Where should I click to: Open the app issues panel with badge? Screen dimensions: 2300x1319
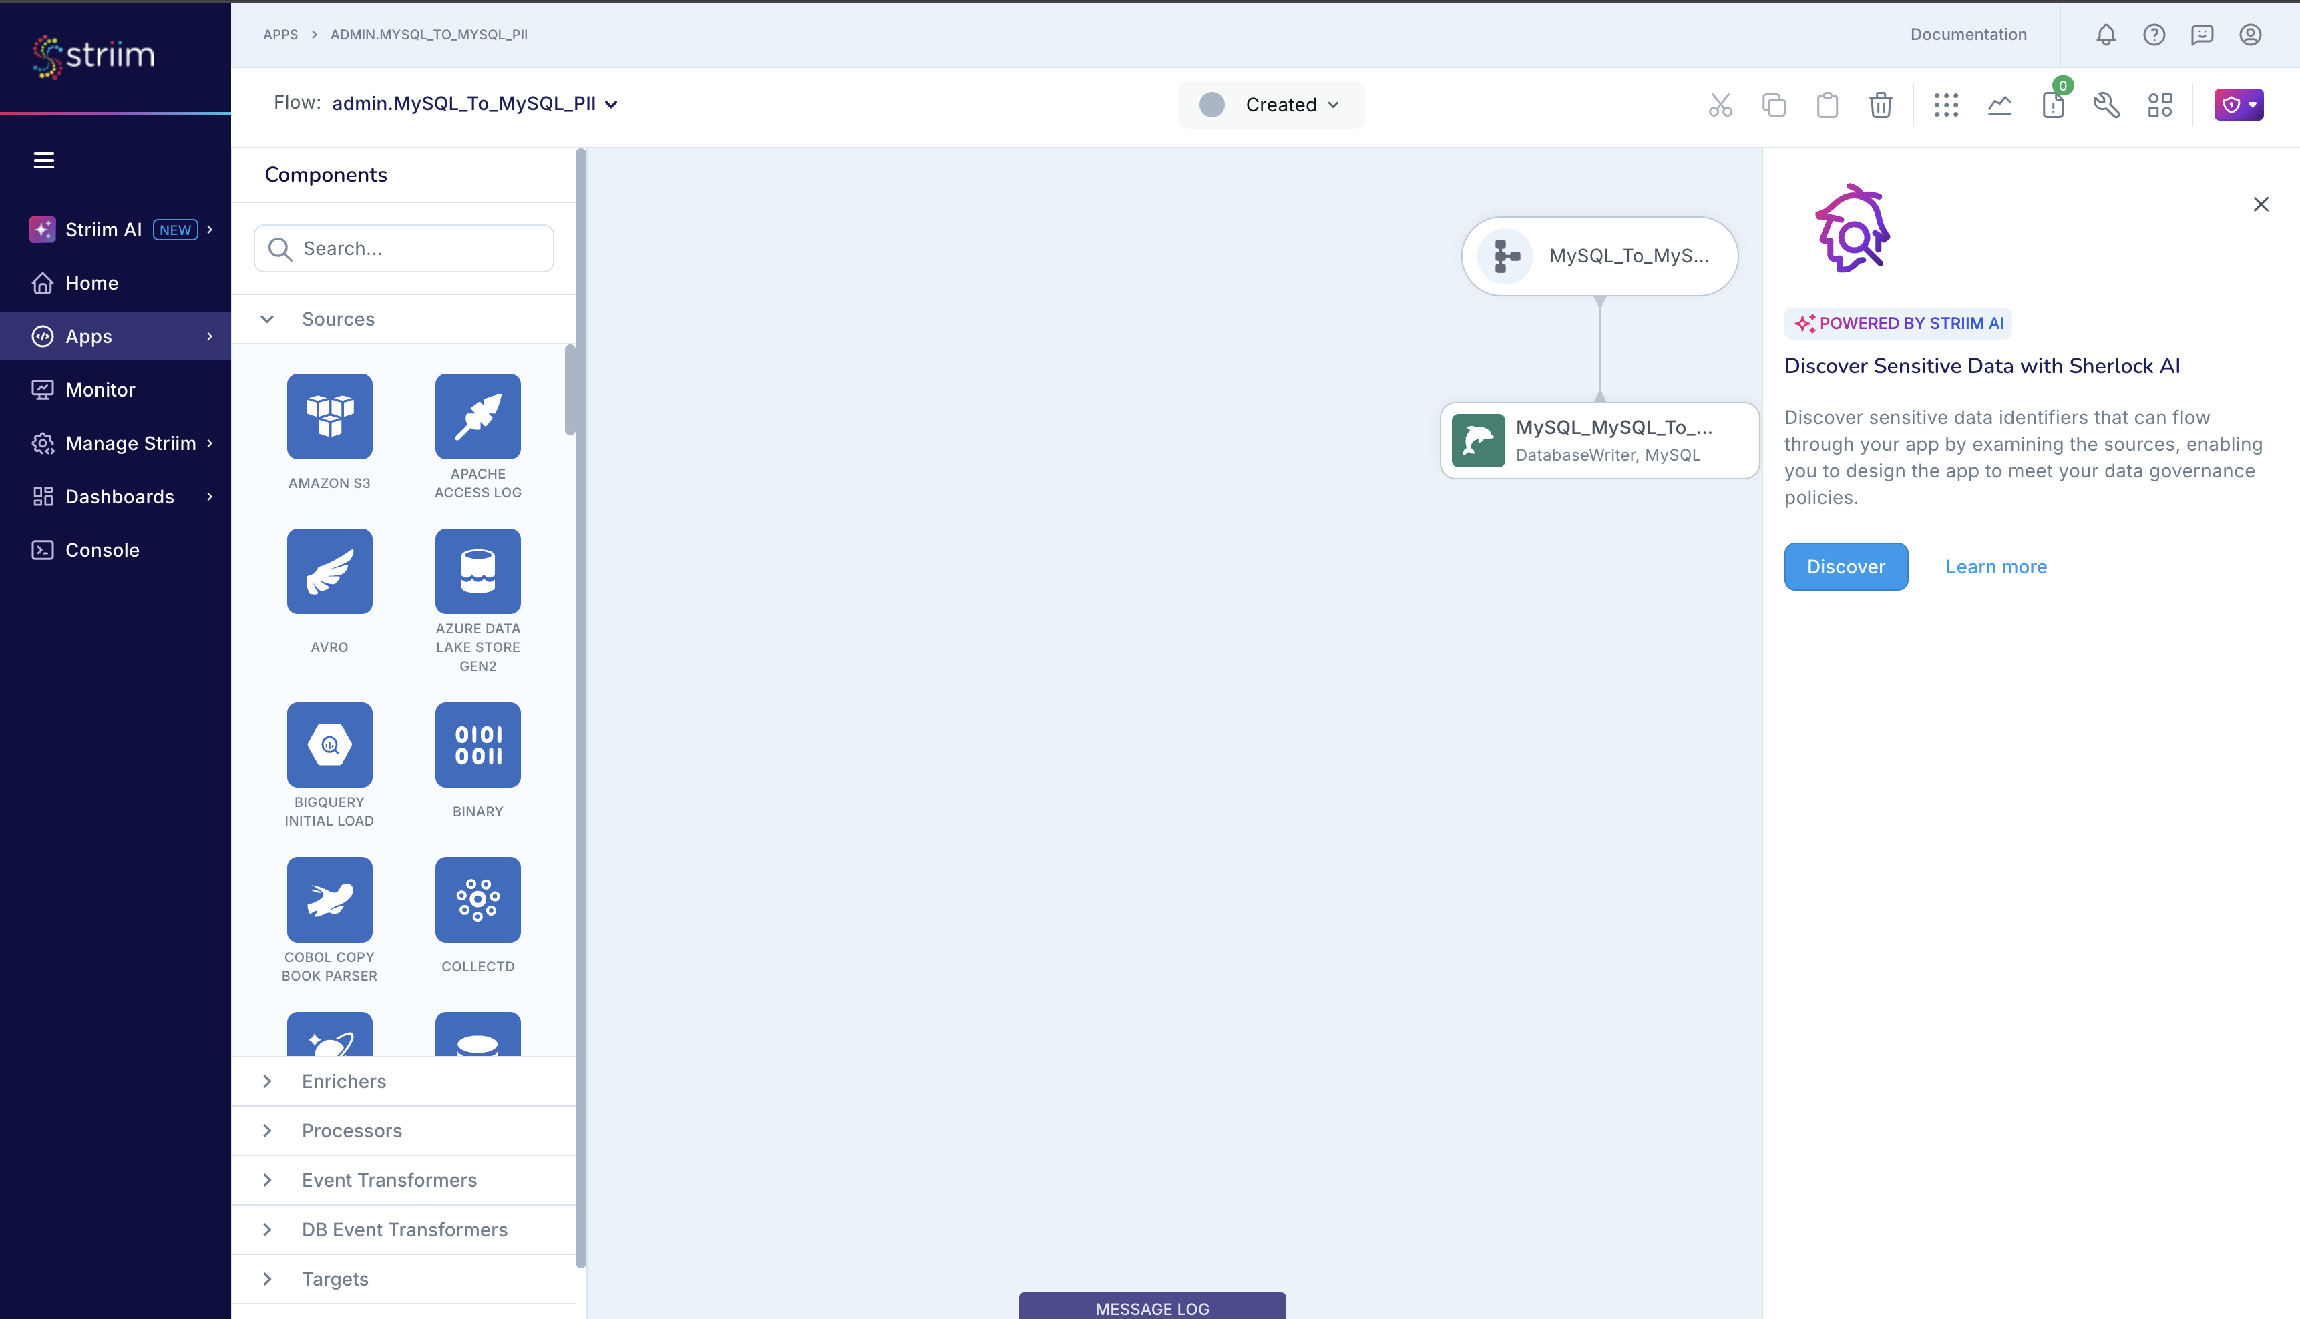click(x=2054, y=105)
